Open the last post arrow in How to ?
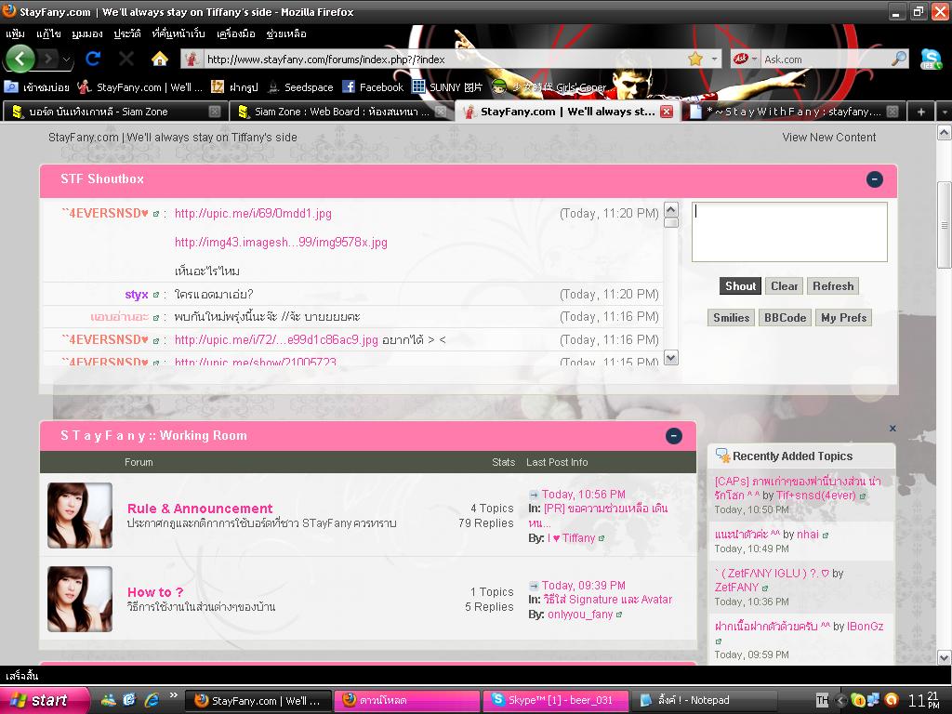 click(x=534, y=586)
